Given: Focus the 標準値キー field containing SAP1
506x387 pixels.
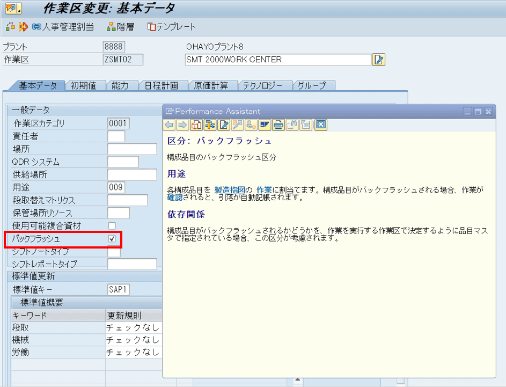Looking at the screenshot, I should coord(119,290).
